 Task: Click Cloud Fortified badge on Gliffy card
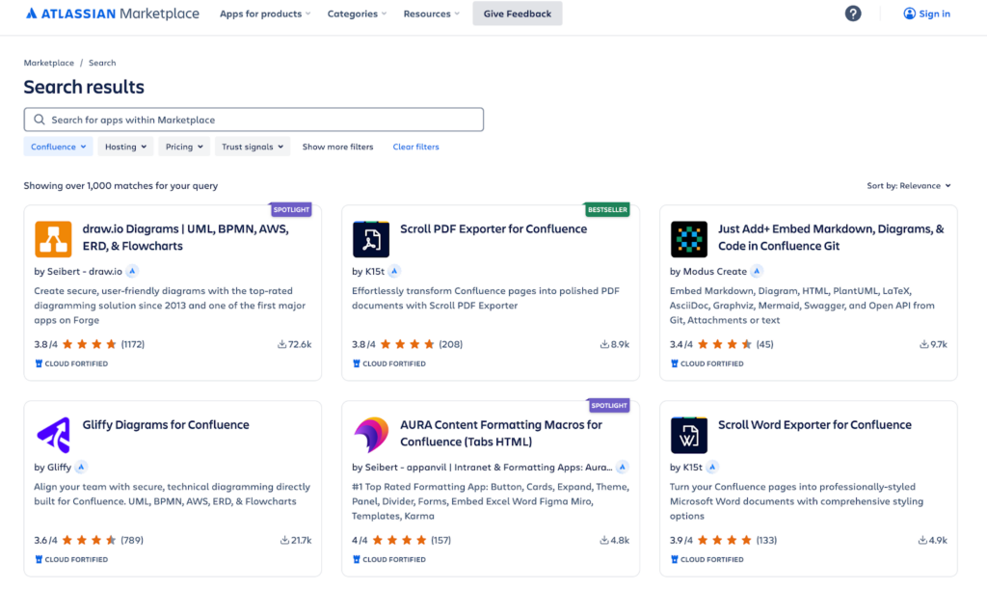tap(71, 560)
